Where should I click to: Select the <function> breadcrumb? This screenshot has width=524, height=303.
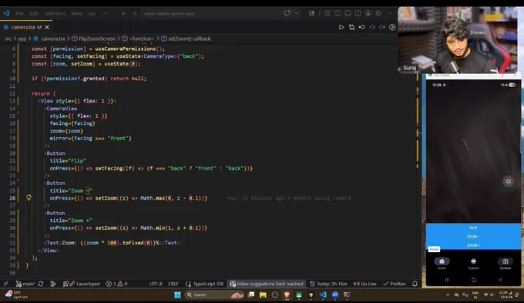point(138,39)
